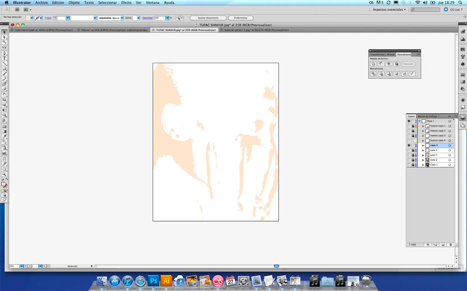This screenshot has height=291, width=467.
Task: Select the Eraser tool
Action: click(4, 89)
